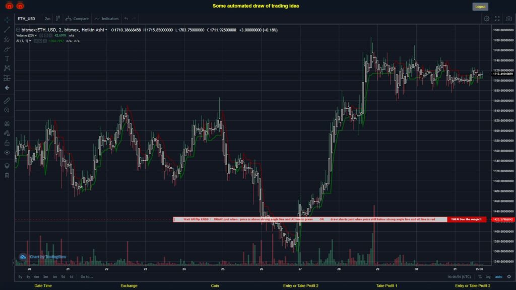The height and width of the screenshot is (290, 516).
Task: Toggle lock all drawing tools
Action: click(7, 142)
